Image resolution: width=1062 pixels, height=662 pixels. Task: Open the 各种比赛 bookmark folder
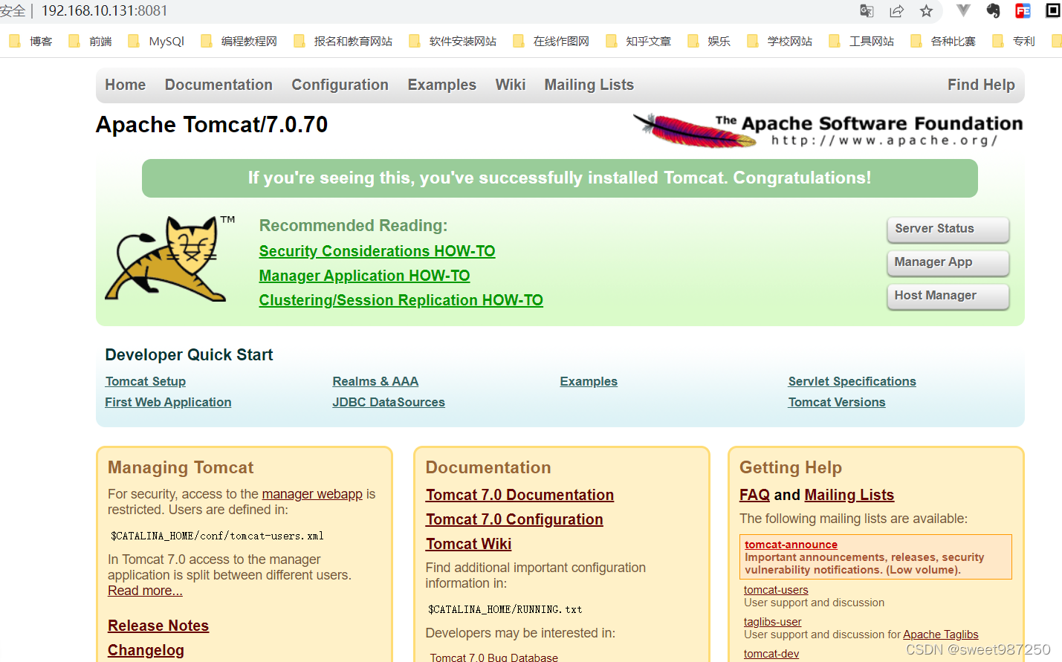(943, 41)
